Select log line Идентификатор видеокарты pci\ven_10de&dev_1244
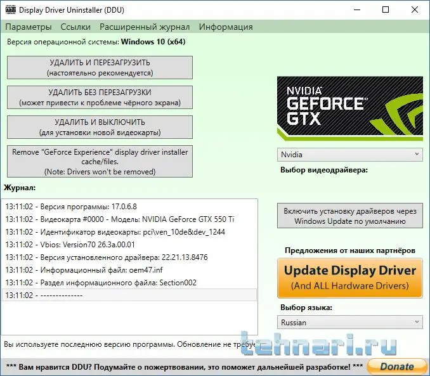430x376 pixels. click(129, 232)
